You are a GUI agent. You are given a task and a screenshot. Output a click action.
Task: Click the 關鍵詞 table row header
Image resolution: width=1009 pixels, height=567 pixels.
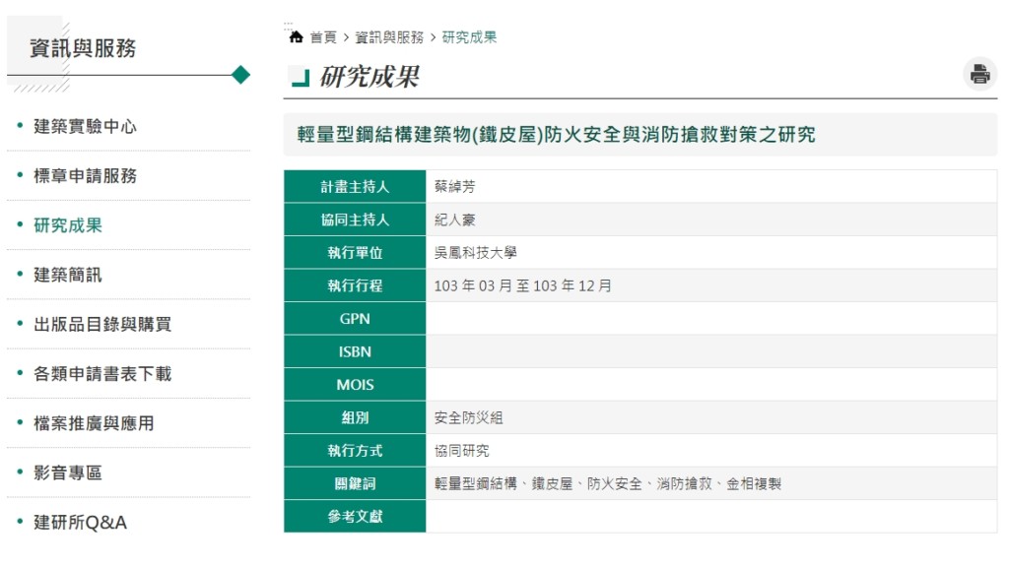pyautogui.click(x=355, y=483)
